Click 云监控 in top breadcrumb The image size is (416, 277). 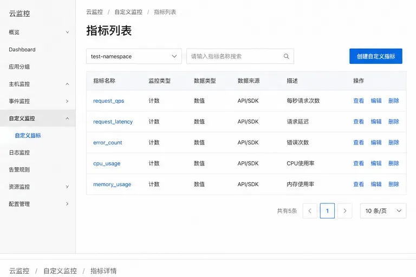click(x=94, y=12)
